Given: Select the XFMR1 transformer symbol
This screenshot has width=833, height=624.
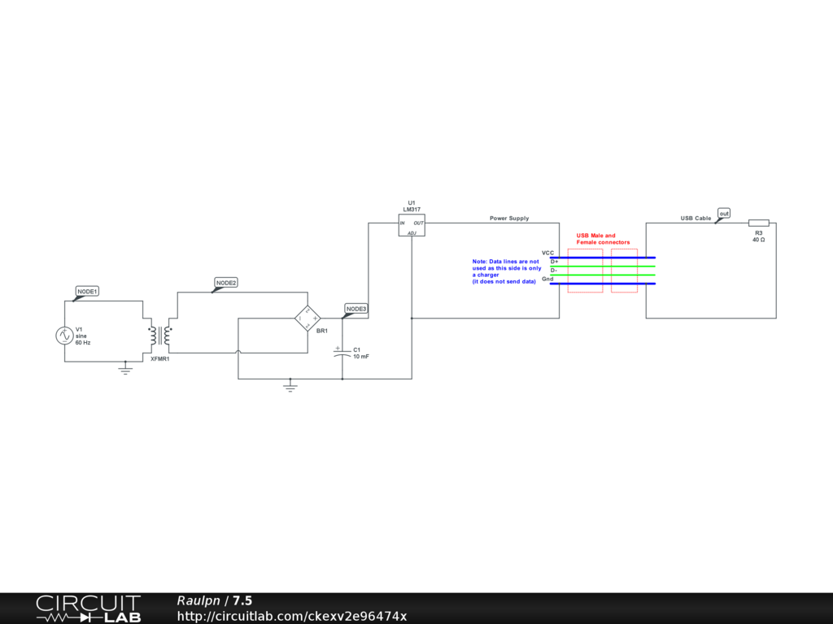Looking at the screenshot, I should click(159, 335).
